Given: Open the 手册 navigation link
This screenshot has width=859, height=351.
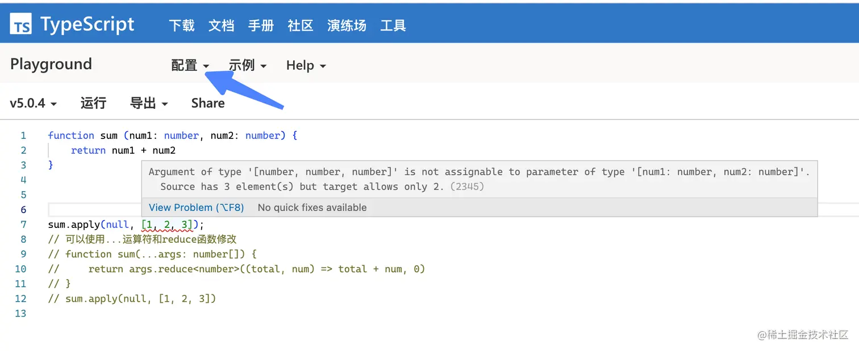Looking at the screenshot, I should (261, 26).
